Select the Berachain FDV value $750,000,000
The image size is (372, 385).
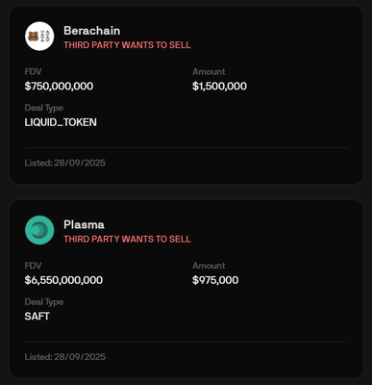pyautogui.click(x=59, y=86)
